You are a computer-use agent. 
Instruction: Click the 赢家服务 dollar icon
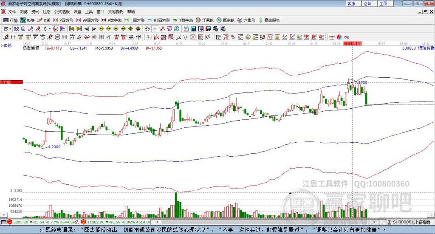coord(261,20)
